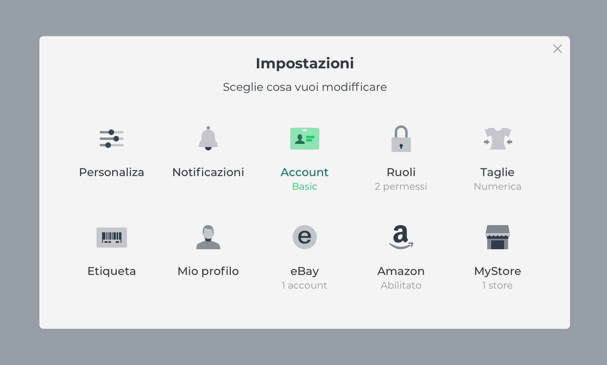Open the Notificazioni bell icon
Viewport: 607px width, 365px height.
(x=208, y=139)
